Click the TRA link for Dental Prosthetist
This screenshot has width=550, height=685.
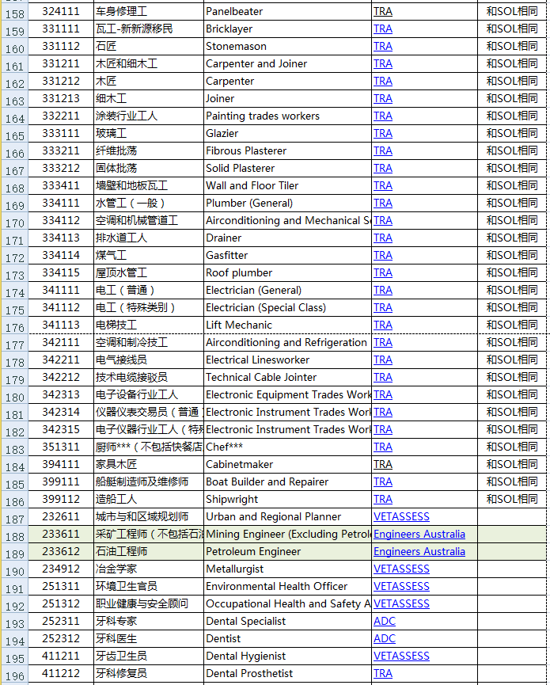pyautogui.click(x=383, y=674)
